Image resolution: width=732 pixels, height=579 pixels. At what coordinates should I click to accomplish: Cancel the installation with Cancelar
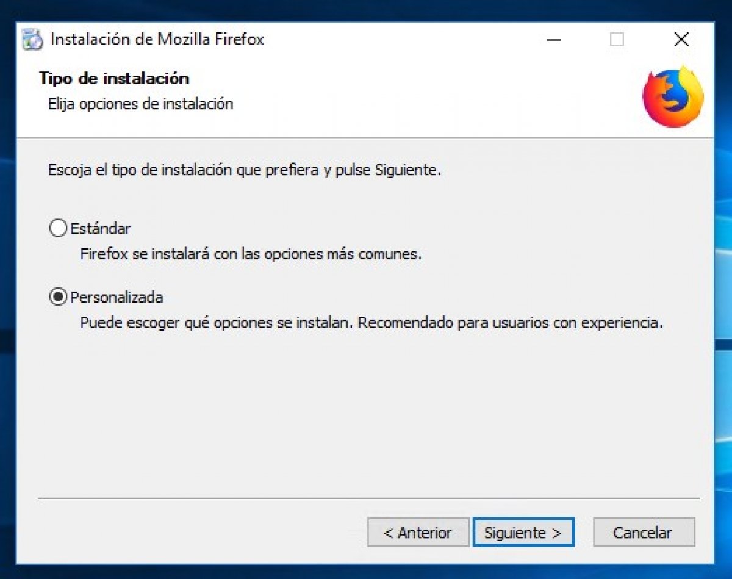pyautogui.click(x=644, y=533)
